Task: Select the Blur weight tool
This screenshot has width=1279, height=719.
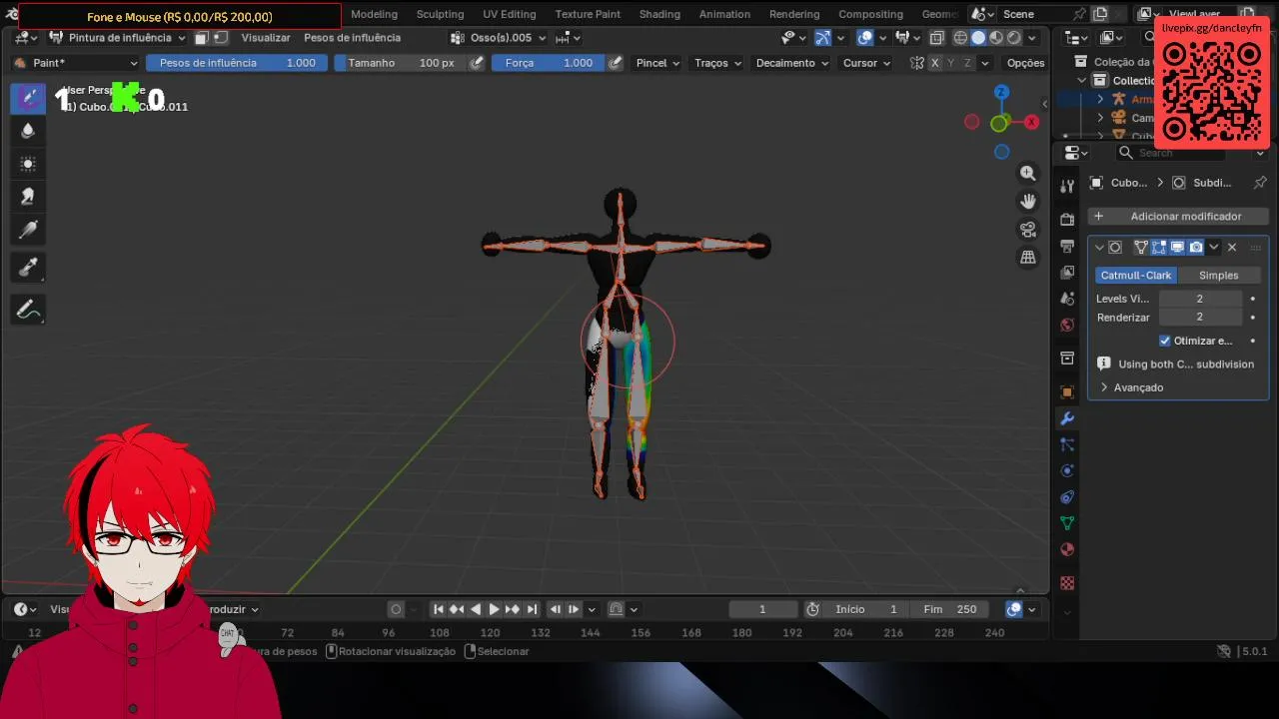Action: (28, 131)
